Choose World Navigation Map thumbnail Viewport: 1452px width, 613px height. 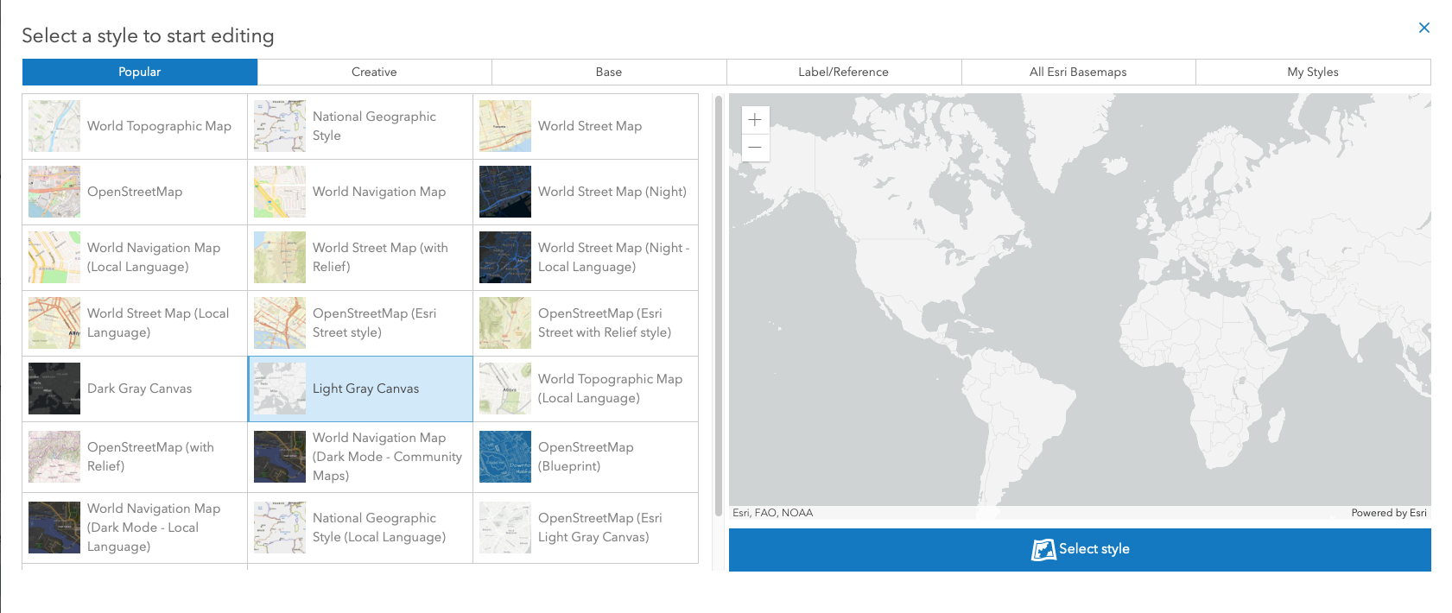coord(280,192)
